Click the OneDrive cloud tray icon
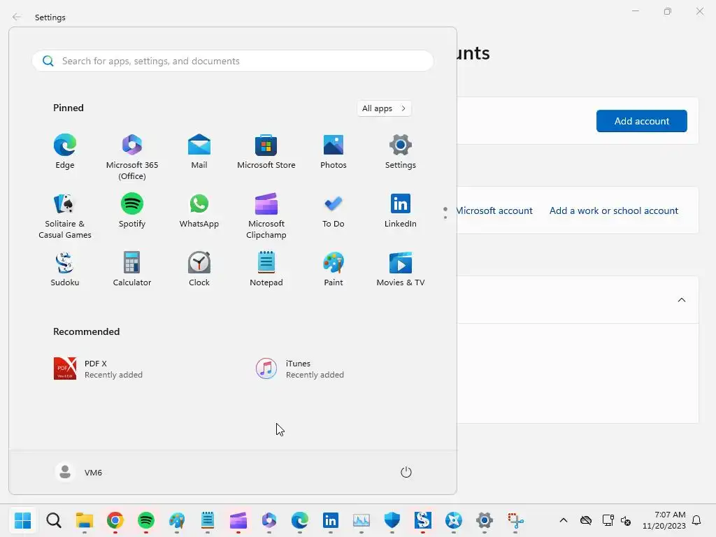 (x=586, y=520)
